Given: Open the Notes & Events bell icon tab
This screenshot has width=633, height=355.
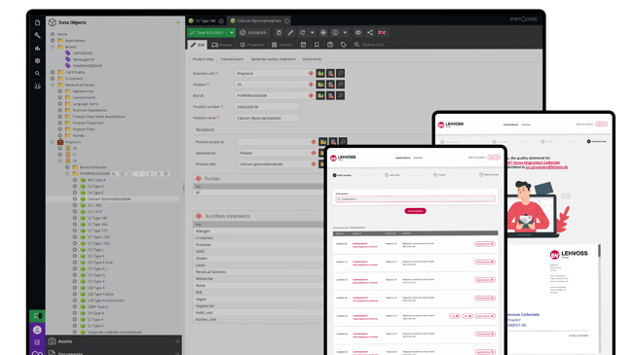Looking at the screenshot, I should 316,45.
